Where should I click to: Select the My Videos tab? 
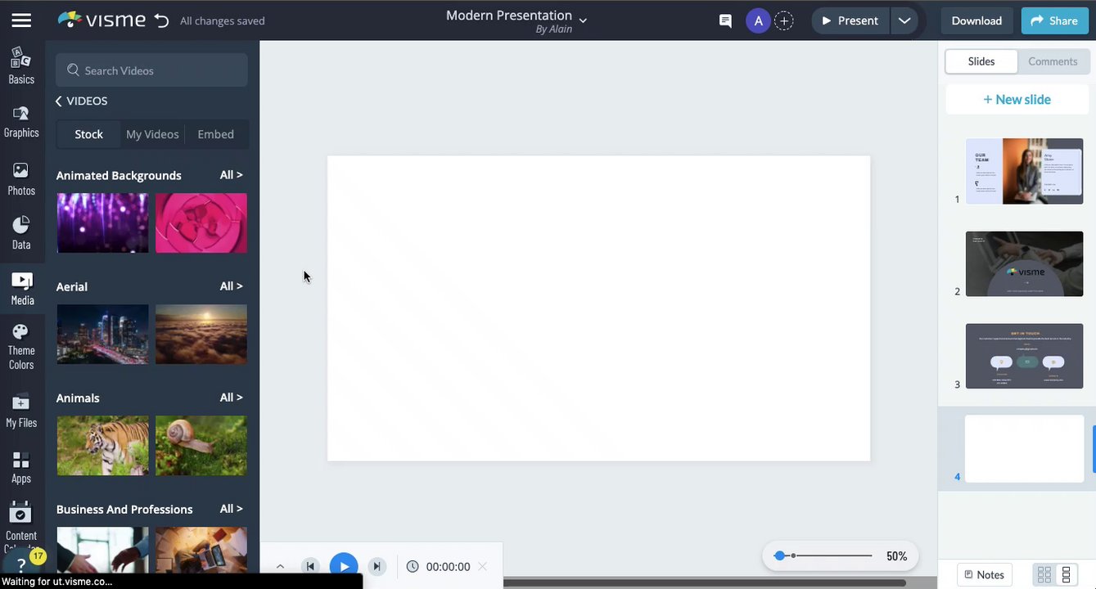pos(152,134)
